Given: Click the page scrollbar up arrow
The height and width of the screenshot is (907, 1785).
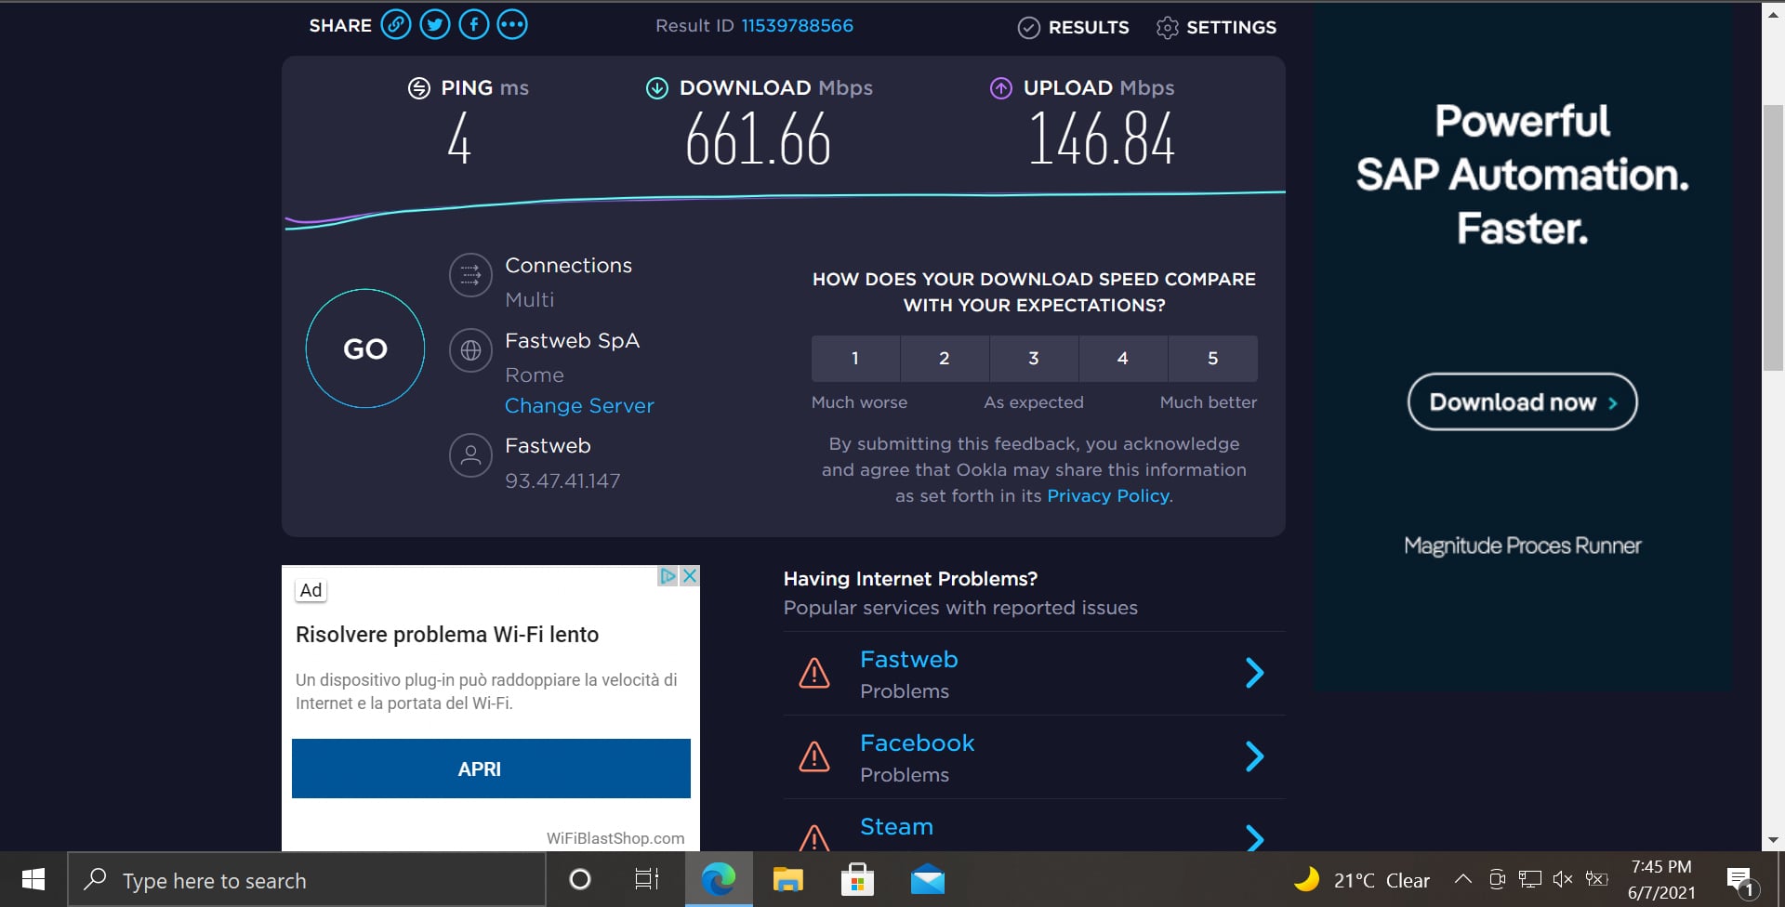Looking at the screenshot, I should 1773,13.
